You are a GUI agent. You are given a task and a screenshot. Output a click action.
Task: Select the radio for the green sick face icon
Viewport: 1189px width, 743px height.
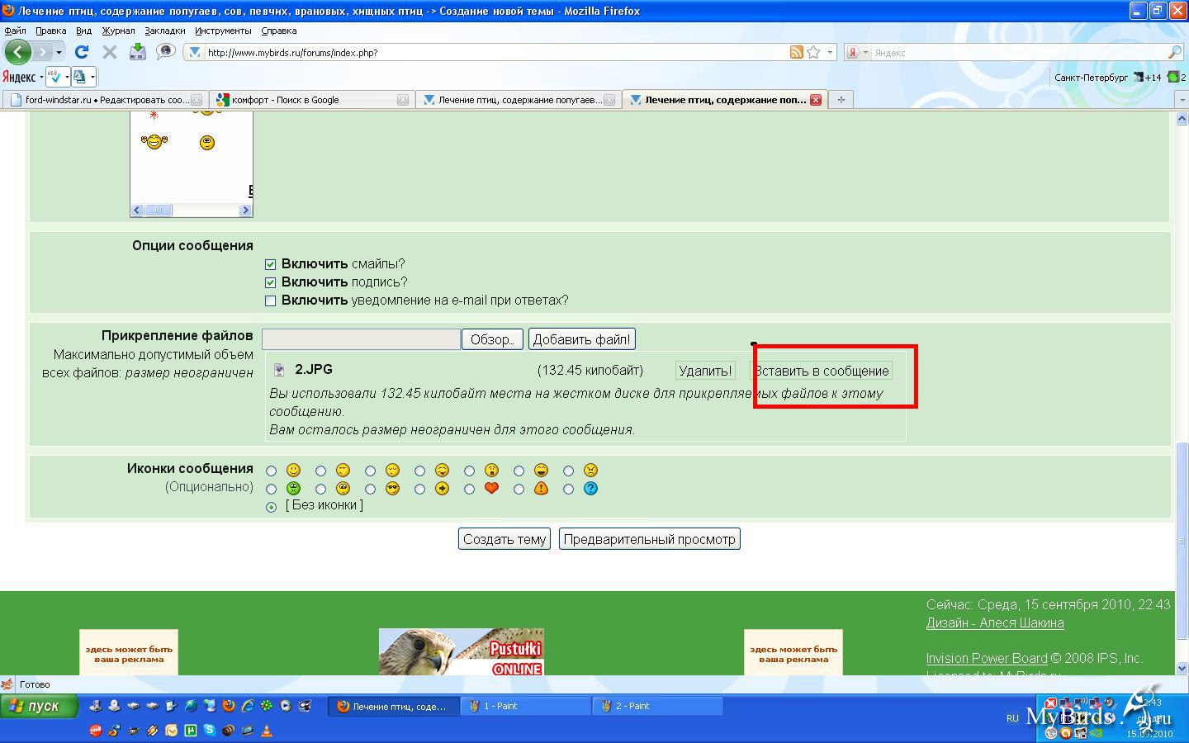coord(271,489)
